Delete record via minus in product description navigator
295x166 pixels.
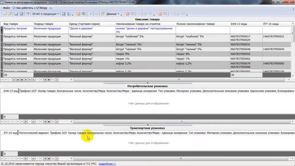tap(29, 80)
